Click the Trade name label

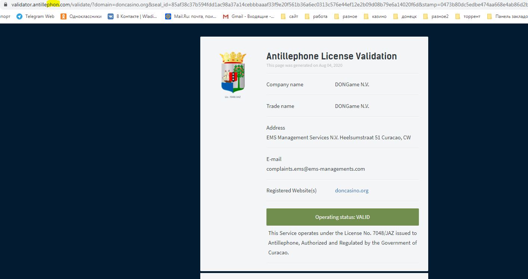pyautogui.click(x=280, y=106)
